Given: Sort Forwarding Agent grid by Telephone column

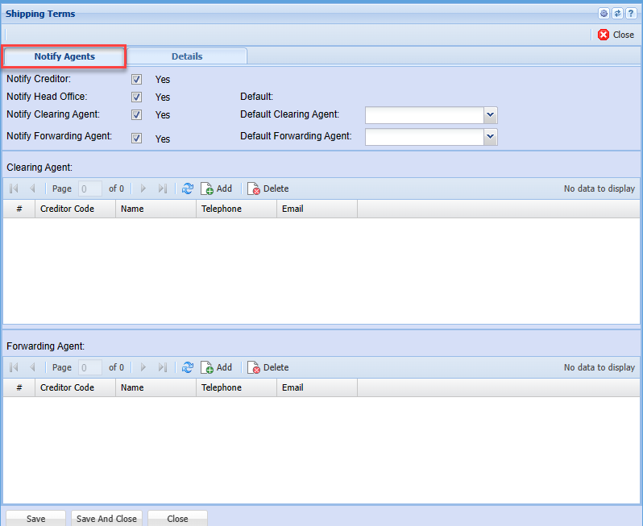Looking at the screenshot, I should coord(237,387).
